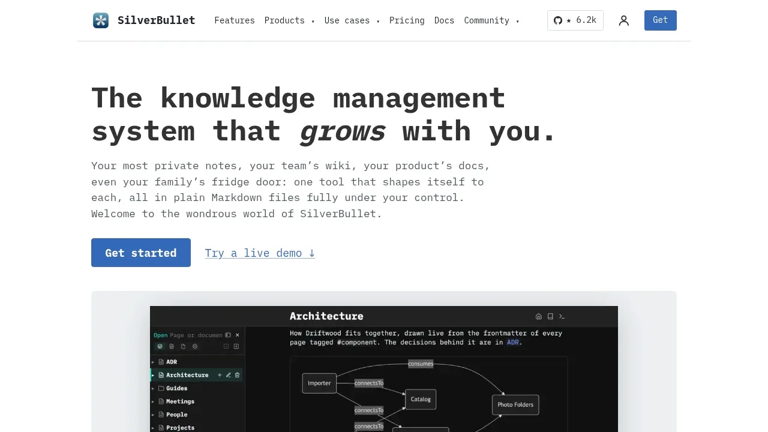This screenshot has width=768, height=432.
Task: Select the People page label
Action: click(176, 415)
